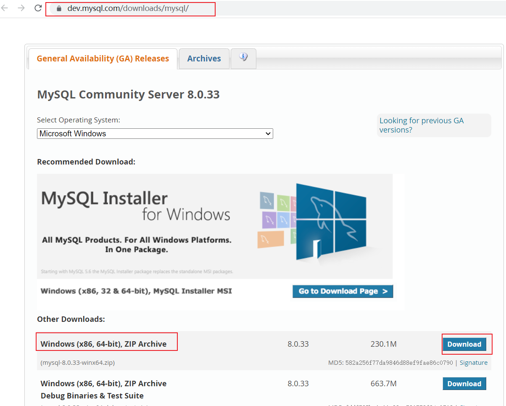This screenshot has height=406, width=506.
Task: Click the browser forward arrow
Action: 21,8
